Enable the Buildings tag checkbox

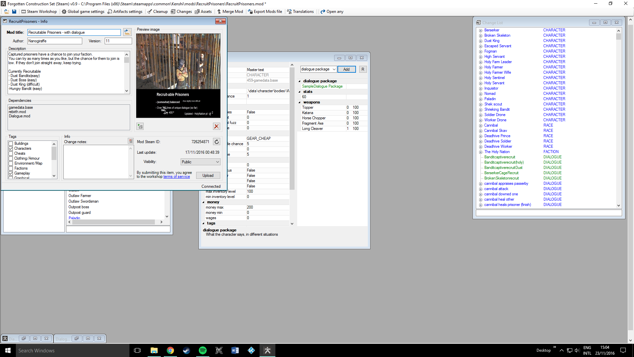11,143
